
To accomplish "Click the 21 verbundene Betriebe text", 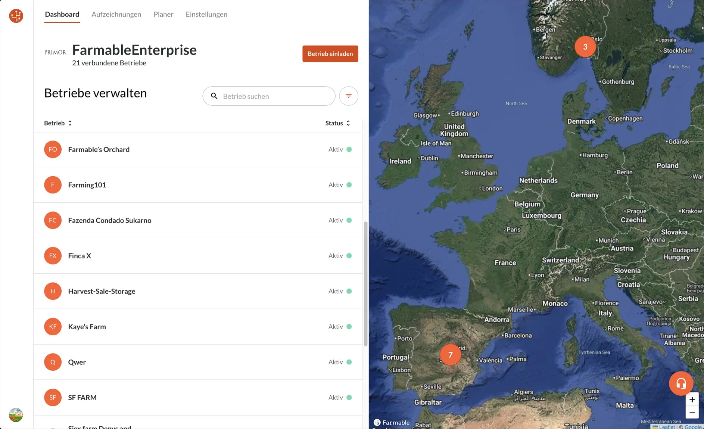I will [109, 63].
